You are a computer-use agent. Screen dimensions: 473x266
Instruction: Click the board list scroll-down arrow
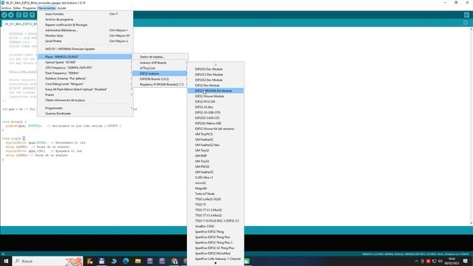tap(215, 263)
